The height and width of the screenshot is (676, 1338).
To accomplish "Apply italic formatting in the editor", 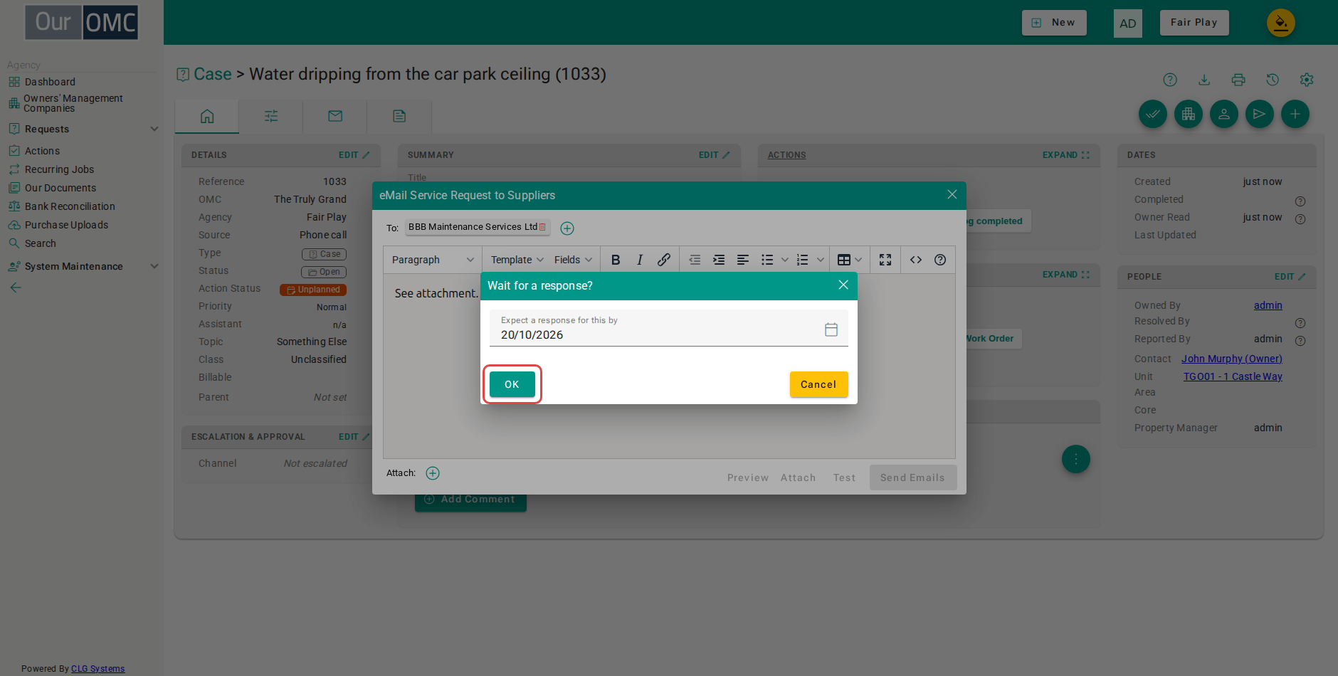I will (640, 260).
